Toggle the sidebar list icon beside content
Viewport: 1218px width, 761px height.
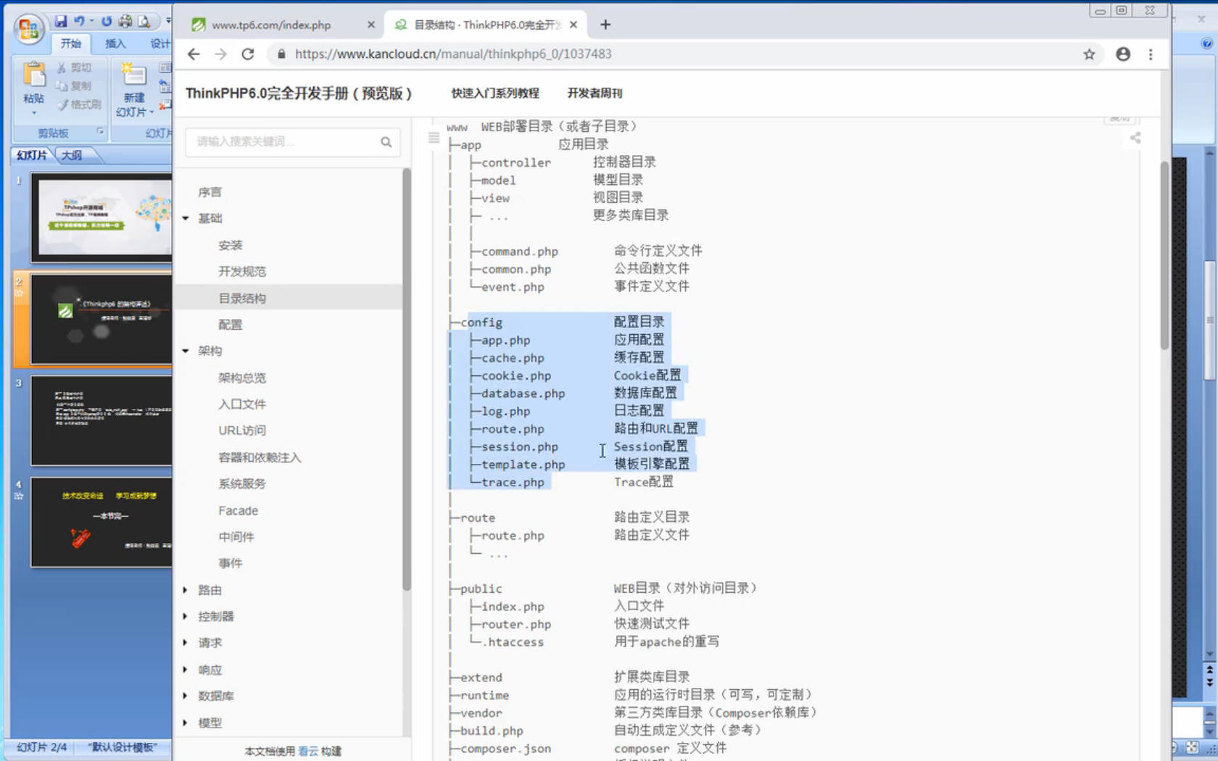(x=434, y=138)
